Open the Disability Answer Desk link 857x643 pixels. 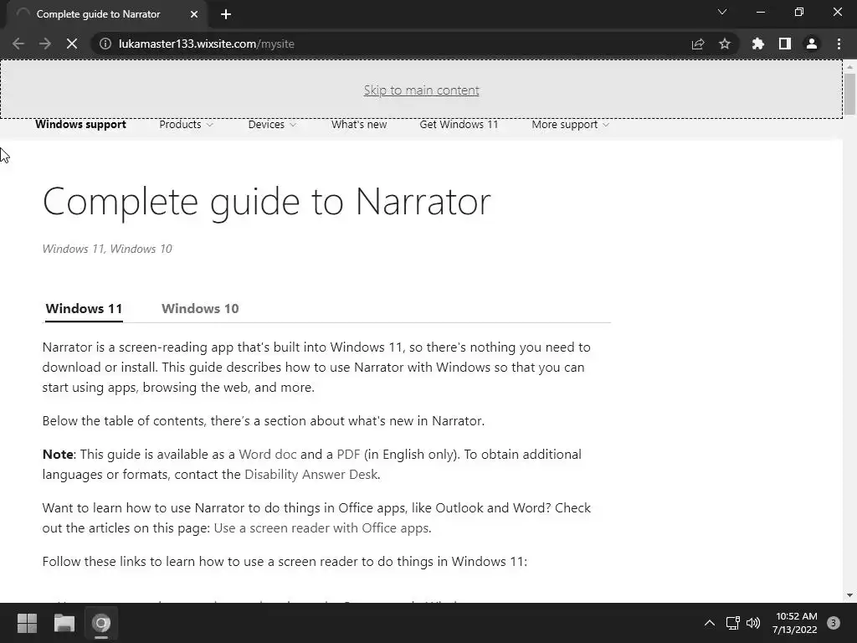(311, 474)
